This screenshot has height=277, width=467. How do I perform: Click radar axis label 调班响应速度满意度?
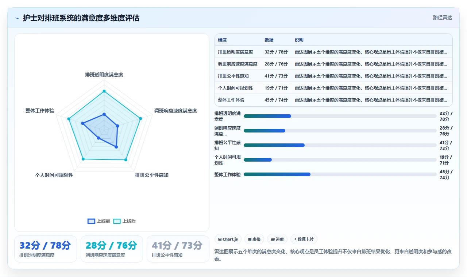(x=175, y=111)
